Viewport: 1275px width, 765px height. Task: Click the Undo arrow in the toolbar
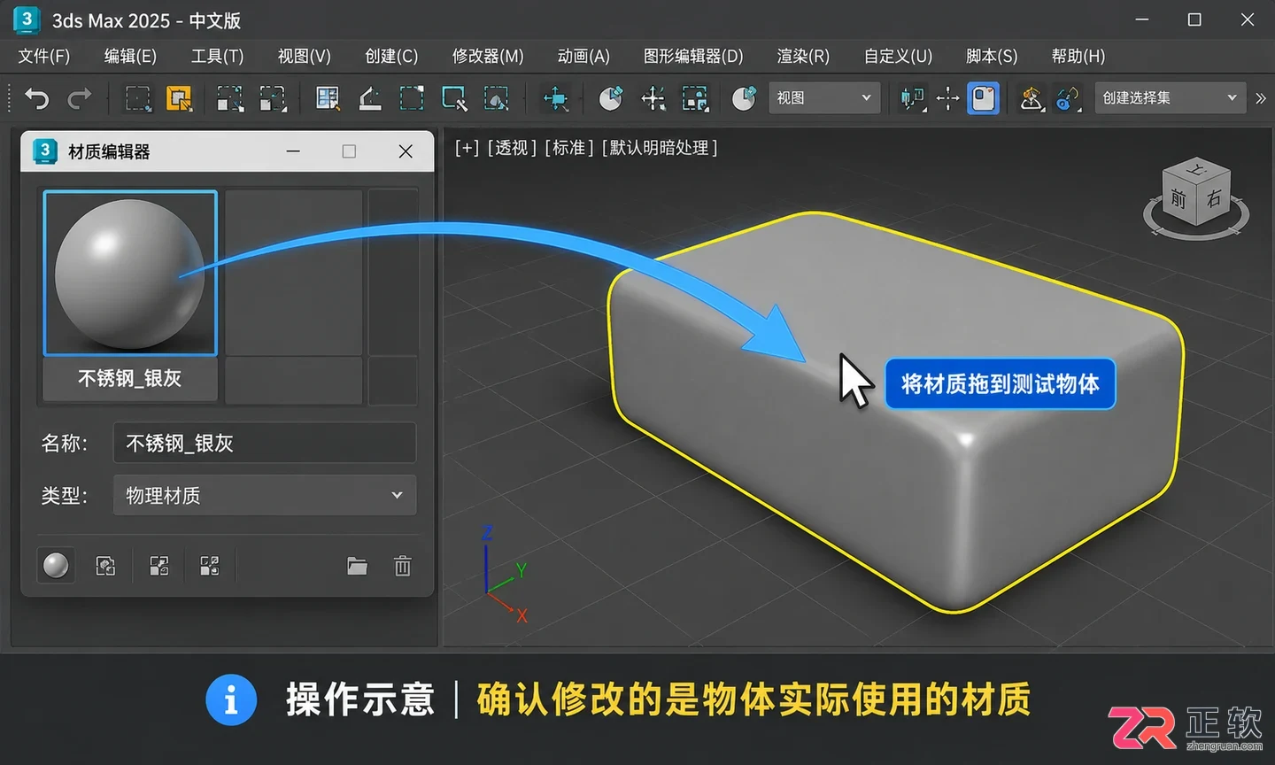click(x=36, y=98)
